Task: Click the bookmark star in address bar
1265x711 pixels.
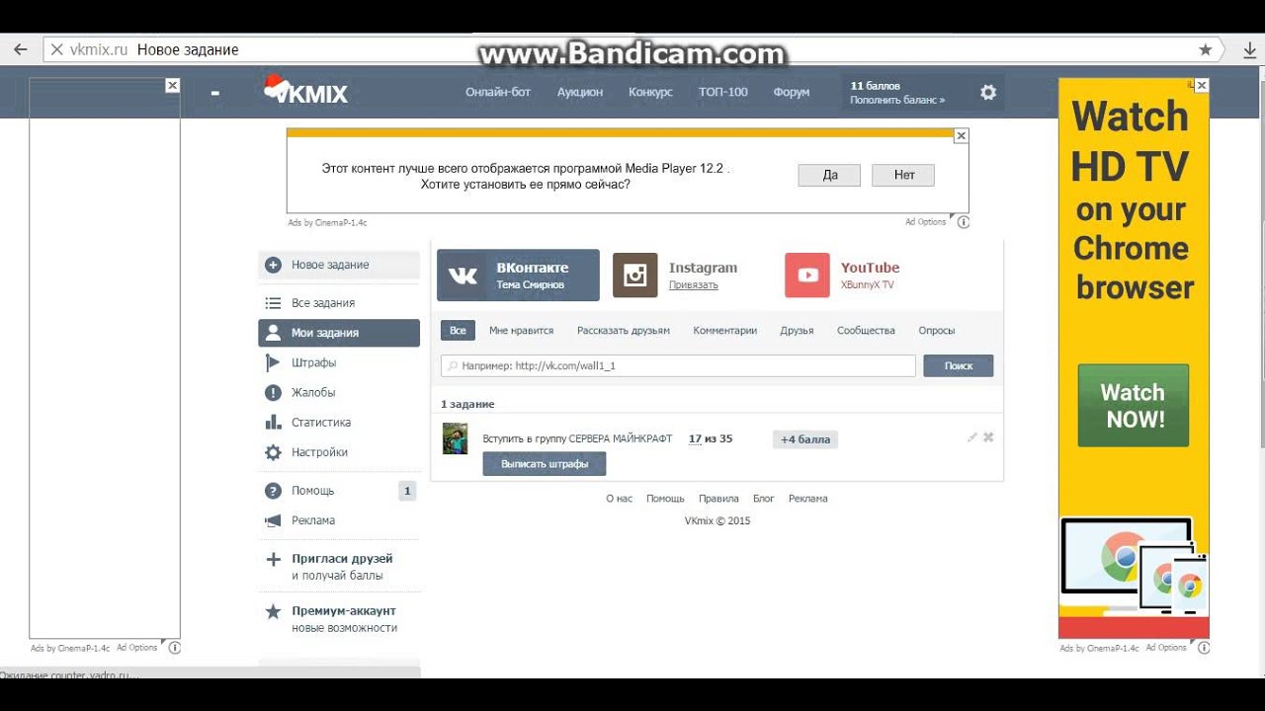Action: tap(1205, 49)
